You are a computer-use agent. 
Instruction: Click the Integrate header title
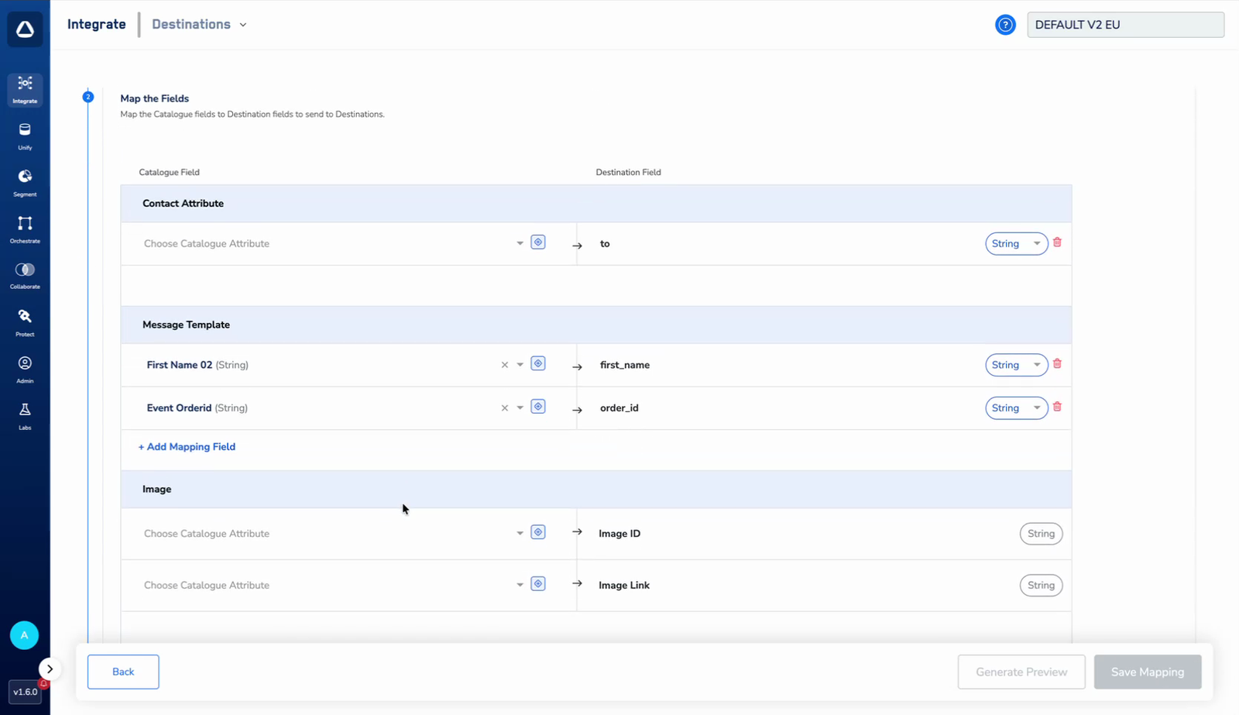96,24
